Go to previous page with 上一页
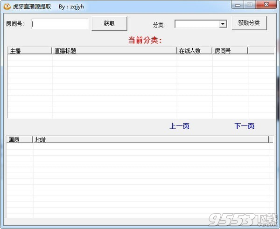 [180, 126]
